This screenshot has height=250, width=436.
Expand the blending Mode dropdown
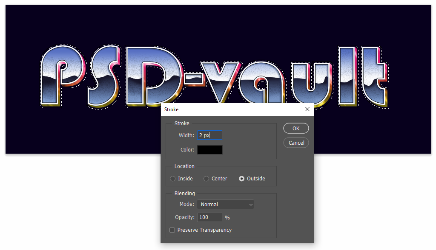[225, 205]
